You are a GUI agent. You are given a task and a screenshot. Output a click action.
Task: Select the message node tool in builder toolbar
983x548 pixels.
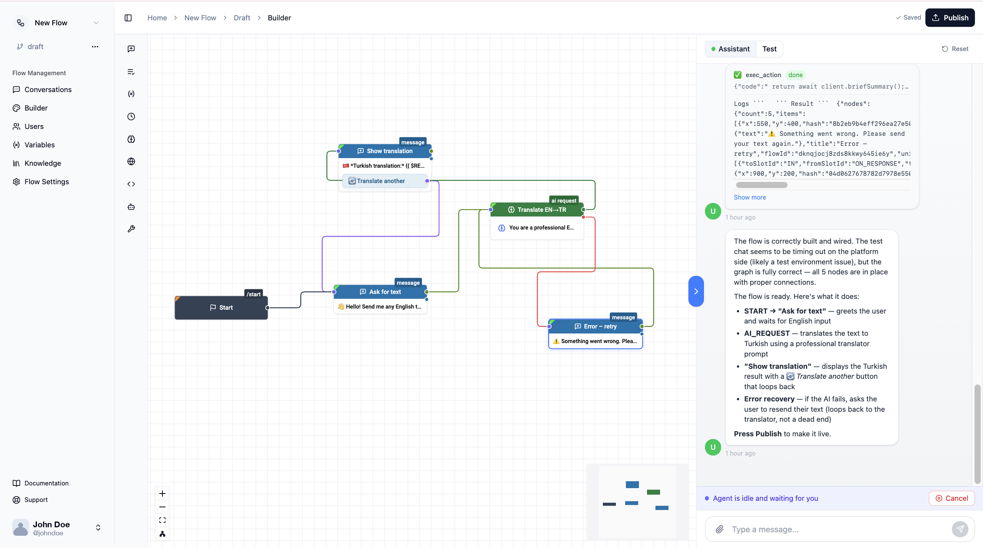coord(131,49)
